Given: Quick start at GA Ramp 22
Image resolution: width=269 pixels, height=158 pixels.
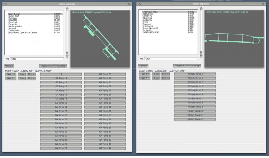Looking at the screenshot, I should click(x=61, y=148).
